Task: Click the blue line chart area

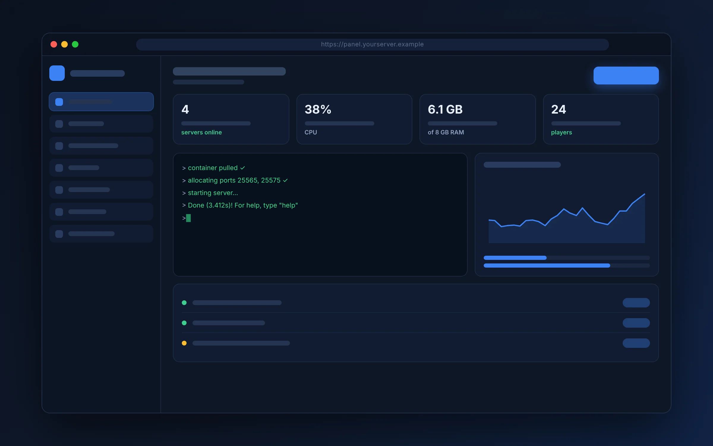Action: 567,219
